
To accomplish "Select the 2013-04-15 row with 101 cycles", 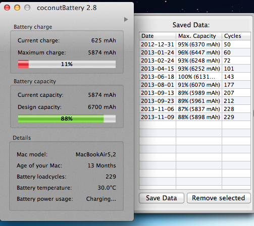I will (x=195, y=69).
